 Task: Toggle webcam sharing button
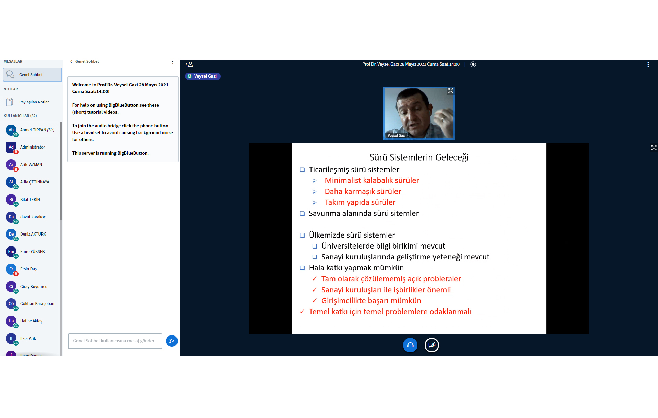point(432,345)
